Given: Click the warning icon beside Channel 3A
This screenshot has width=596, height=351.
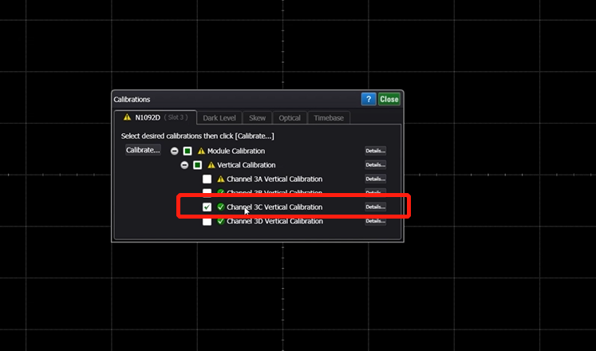Looking at the screenshot, I should click(x=221, y=179).
